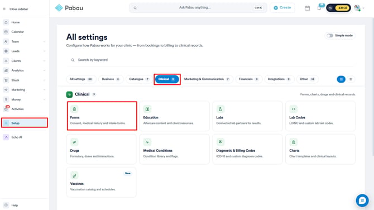Image resolution: width=374 pixels, height=210 pixels.
Task: Select the Other tab
Action: (307, 79)
